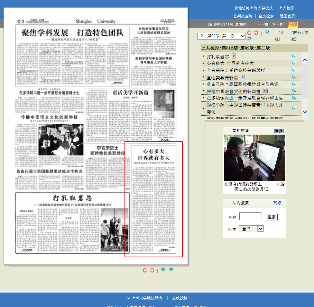Go to 上一期 previous issue
Image resolution: width=314 pixels, height=307 pixels.
coord(262,25)
